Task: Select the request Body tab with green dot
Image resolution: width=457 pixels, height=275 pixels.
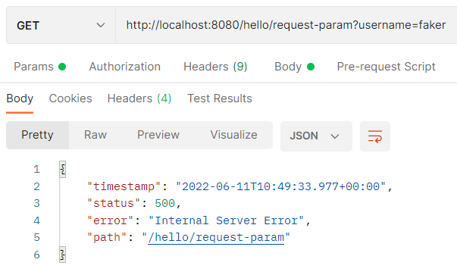Action: coord(294,67)
